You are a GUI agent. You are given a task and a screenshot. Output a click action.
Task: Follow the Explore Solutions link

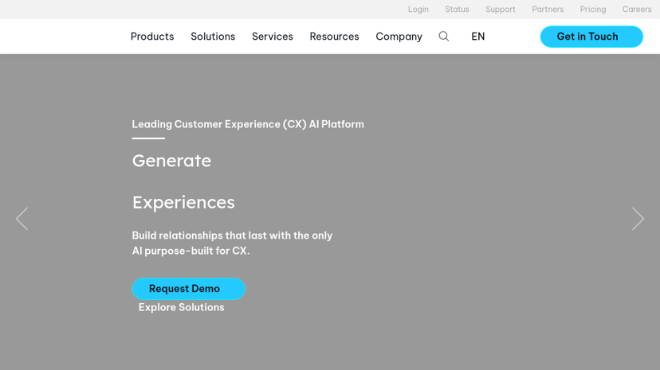182,307
